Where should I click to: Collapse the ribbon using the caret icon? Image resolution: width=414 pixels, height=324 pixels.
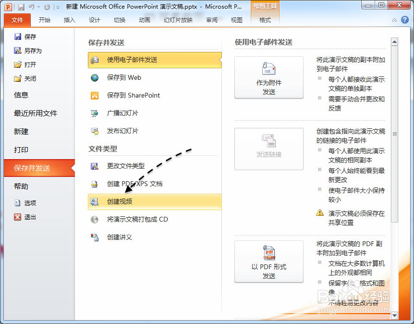pyautogui.click(x=394, y=20)
